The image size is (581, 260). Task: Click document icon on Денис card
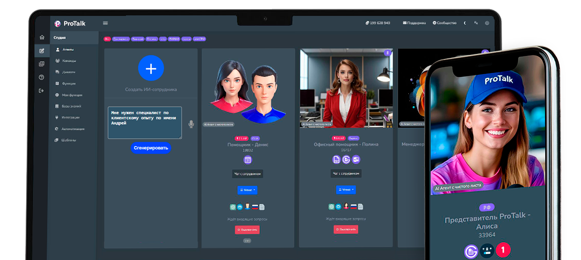[x=262, y=207]
